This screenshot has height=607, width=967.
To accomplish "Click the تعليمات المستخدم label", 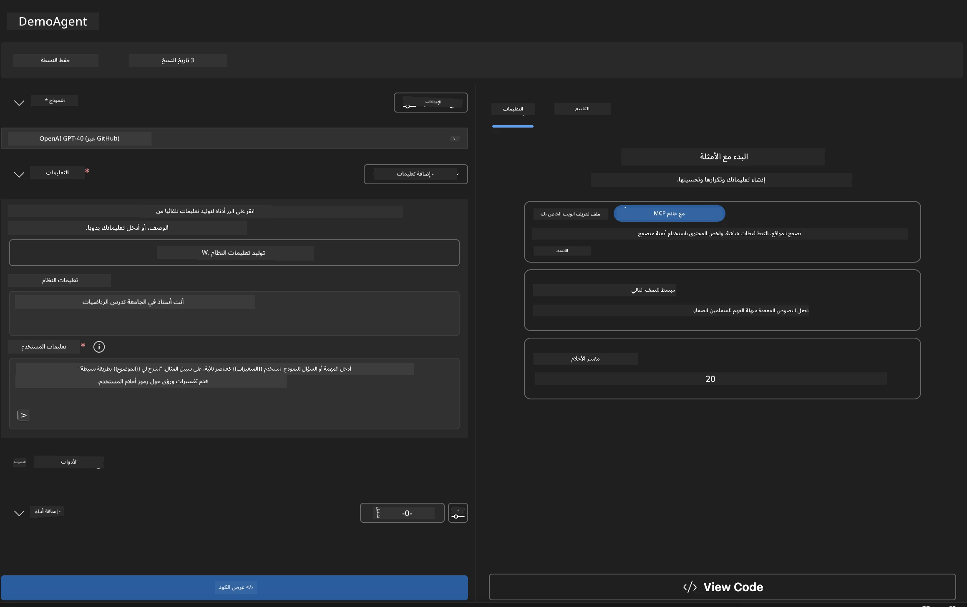I will coord(44,347).
